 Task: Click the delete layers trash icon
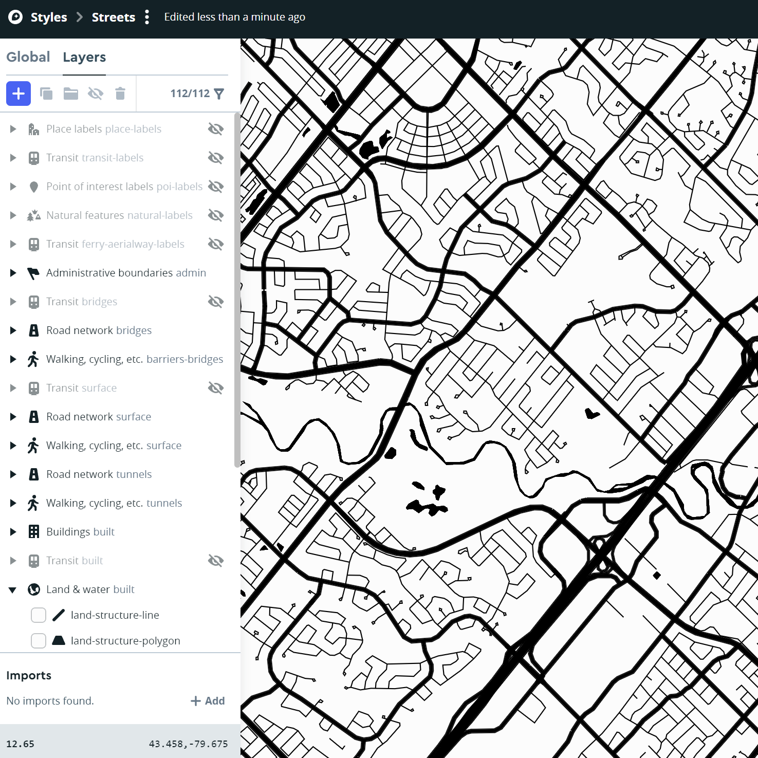120,94
